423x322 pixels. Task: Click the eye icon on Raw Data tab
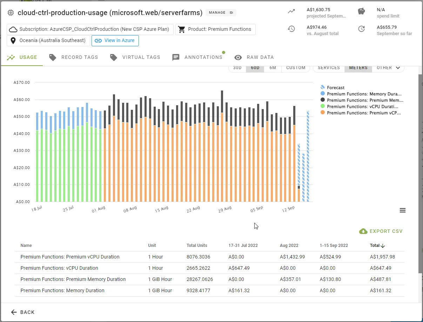(x=238, y=58)
